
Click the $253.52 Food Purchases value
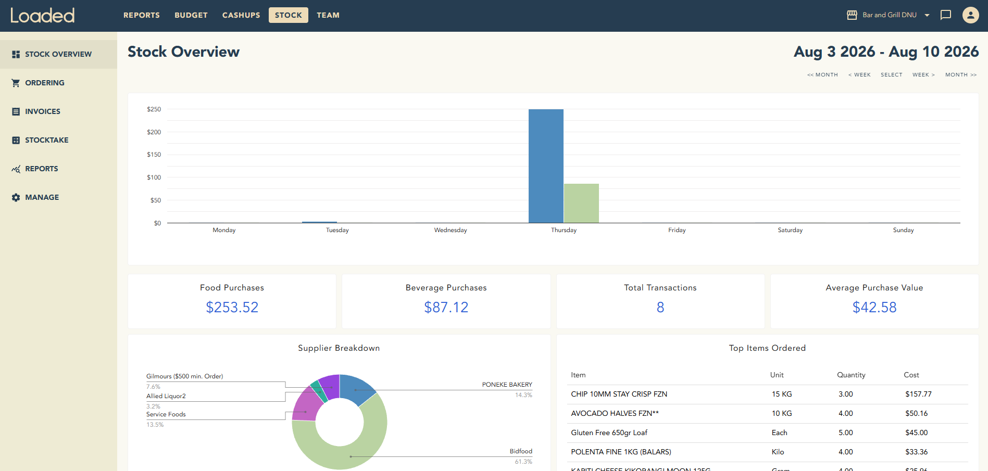(232, 308)
